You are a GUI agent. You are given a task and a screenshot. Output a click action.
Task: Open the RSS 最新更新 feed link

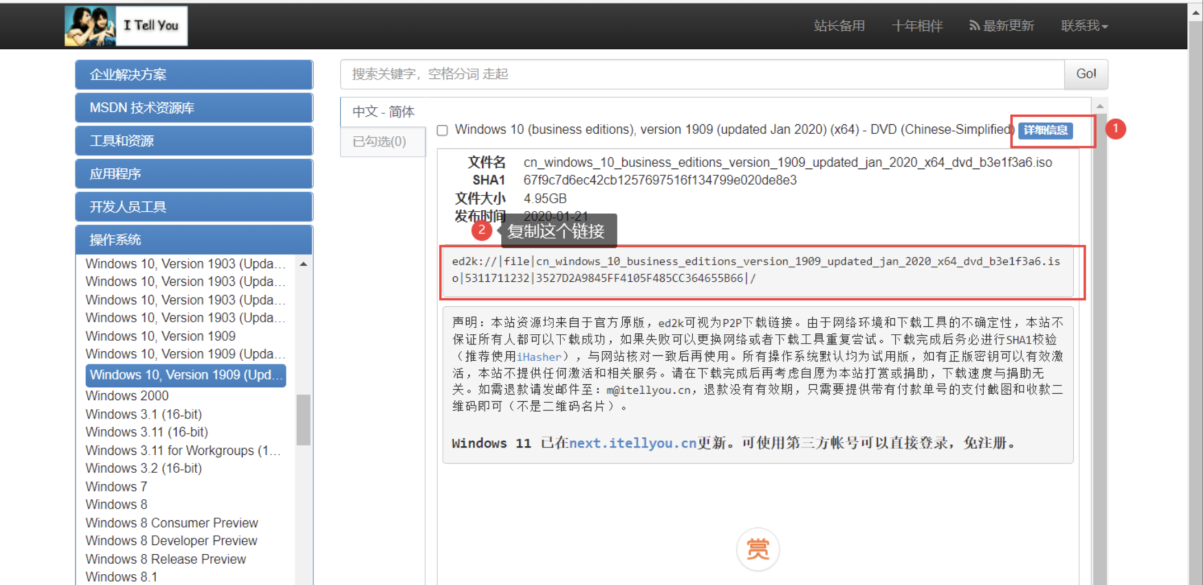point(1002,26)
